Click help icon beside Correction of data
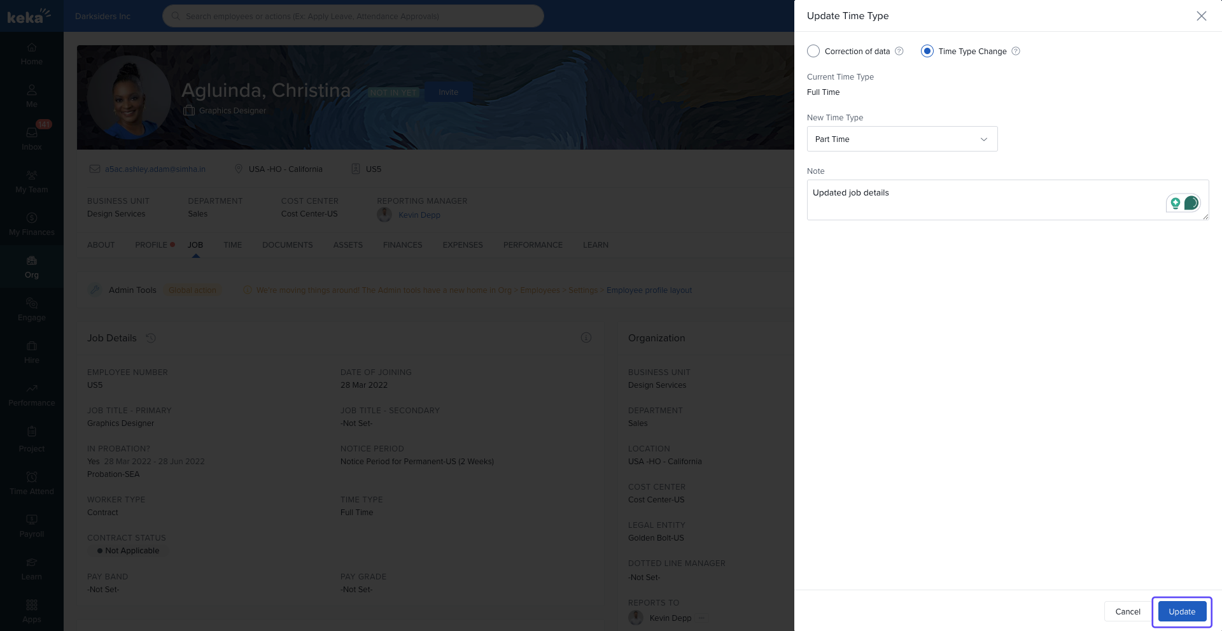The height and width of the screenshot is (631, 1222). (899, 51)
